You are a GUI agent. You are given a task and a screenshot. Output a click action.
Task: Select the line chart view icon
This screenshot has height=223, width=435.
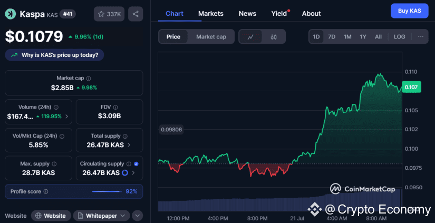[x=250, y=36]
